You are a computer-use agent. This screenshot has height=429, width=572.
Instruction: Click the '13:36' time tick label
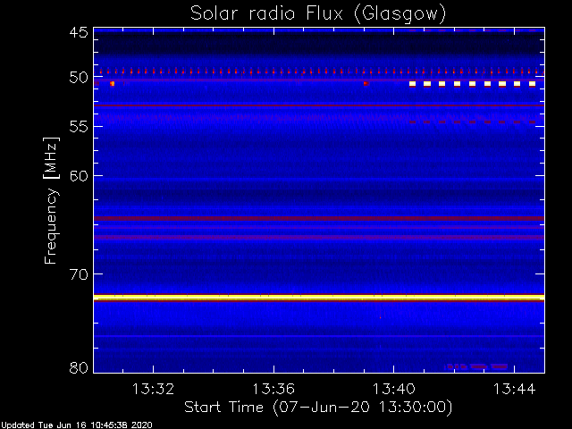pyautogui.click(x=273, y=390)
